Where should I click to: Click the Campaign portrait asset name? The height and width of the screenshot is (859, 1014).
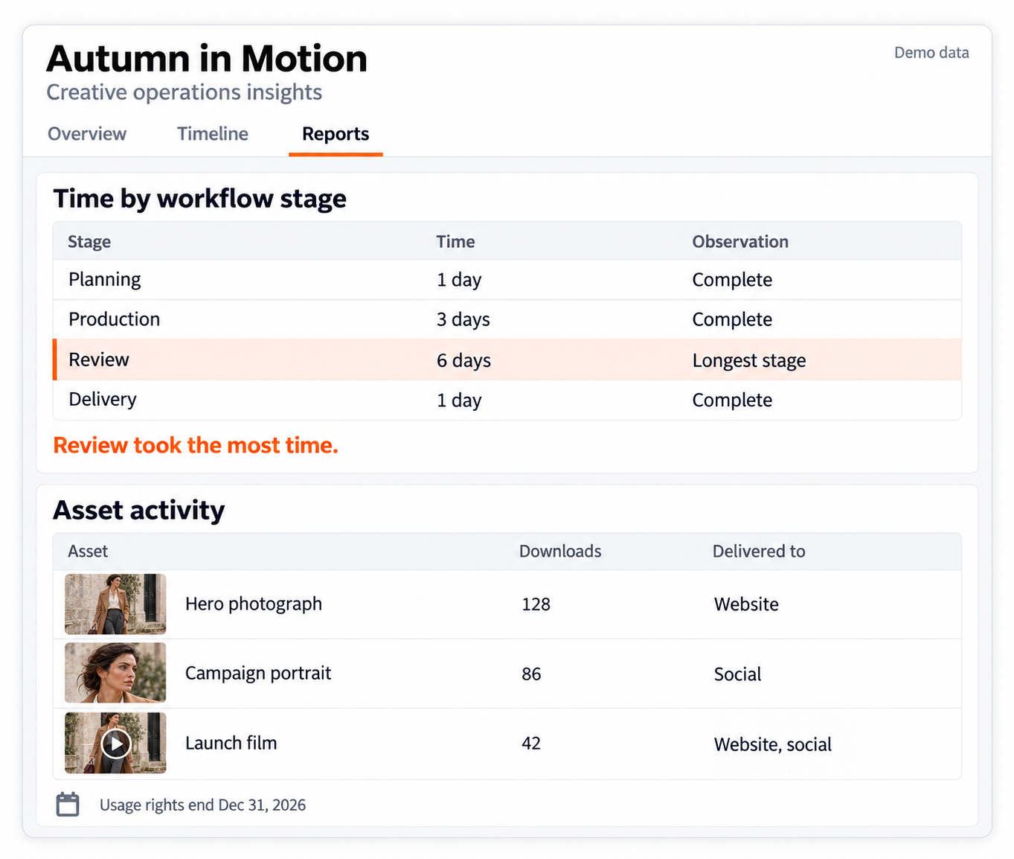(x=258, y=673)
